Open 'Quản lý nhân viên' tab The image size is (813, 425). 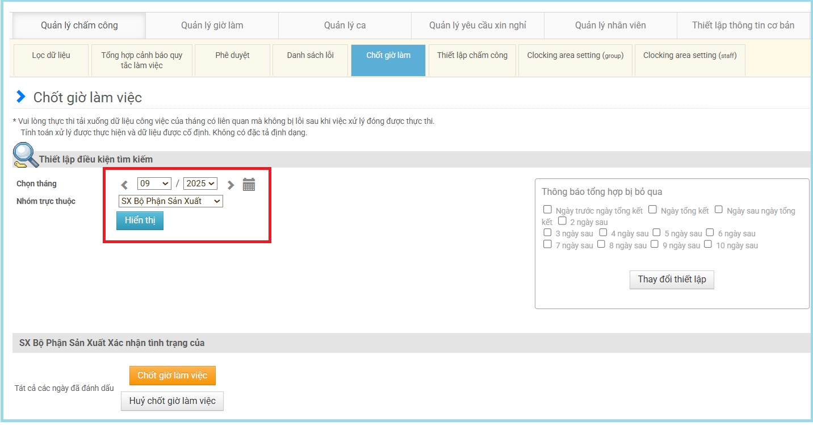click(610, 25)
